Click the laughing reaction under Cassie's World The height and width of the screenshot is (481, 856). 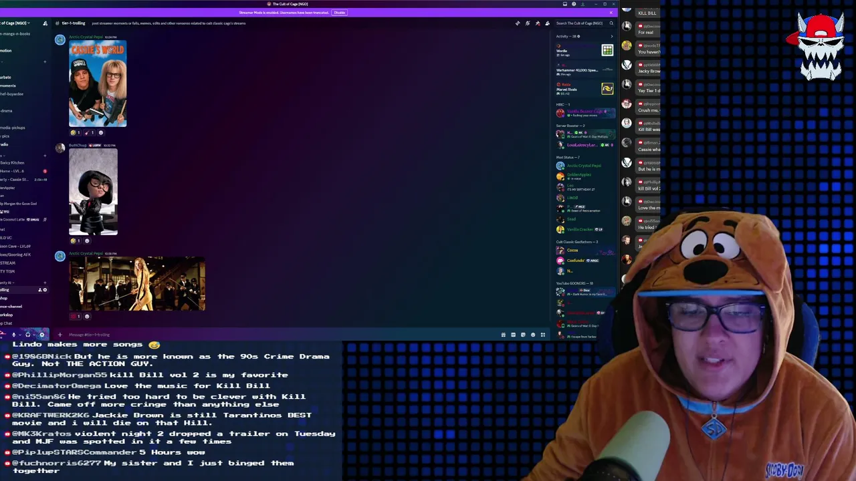tap(76, 132)
